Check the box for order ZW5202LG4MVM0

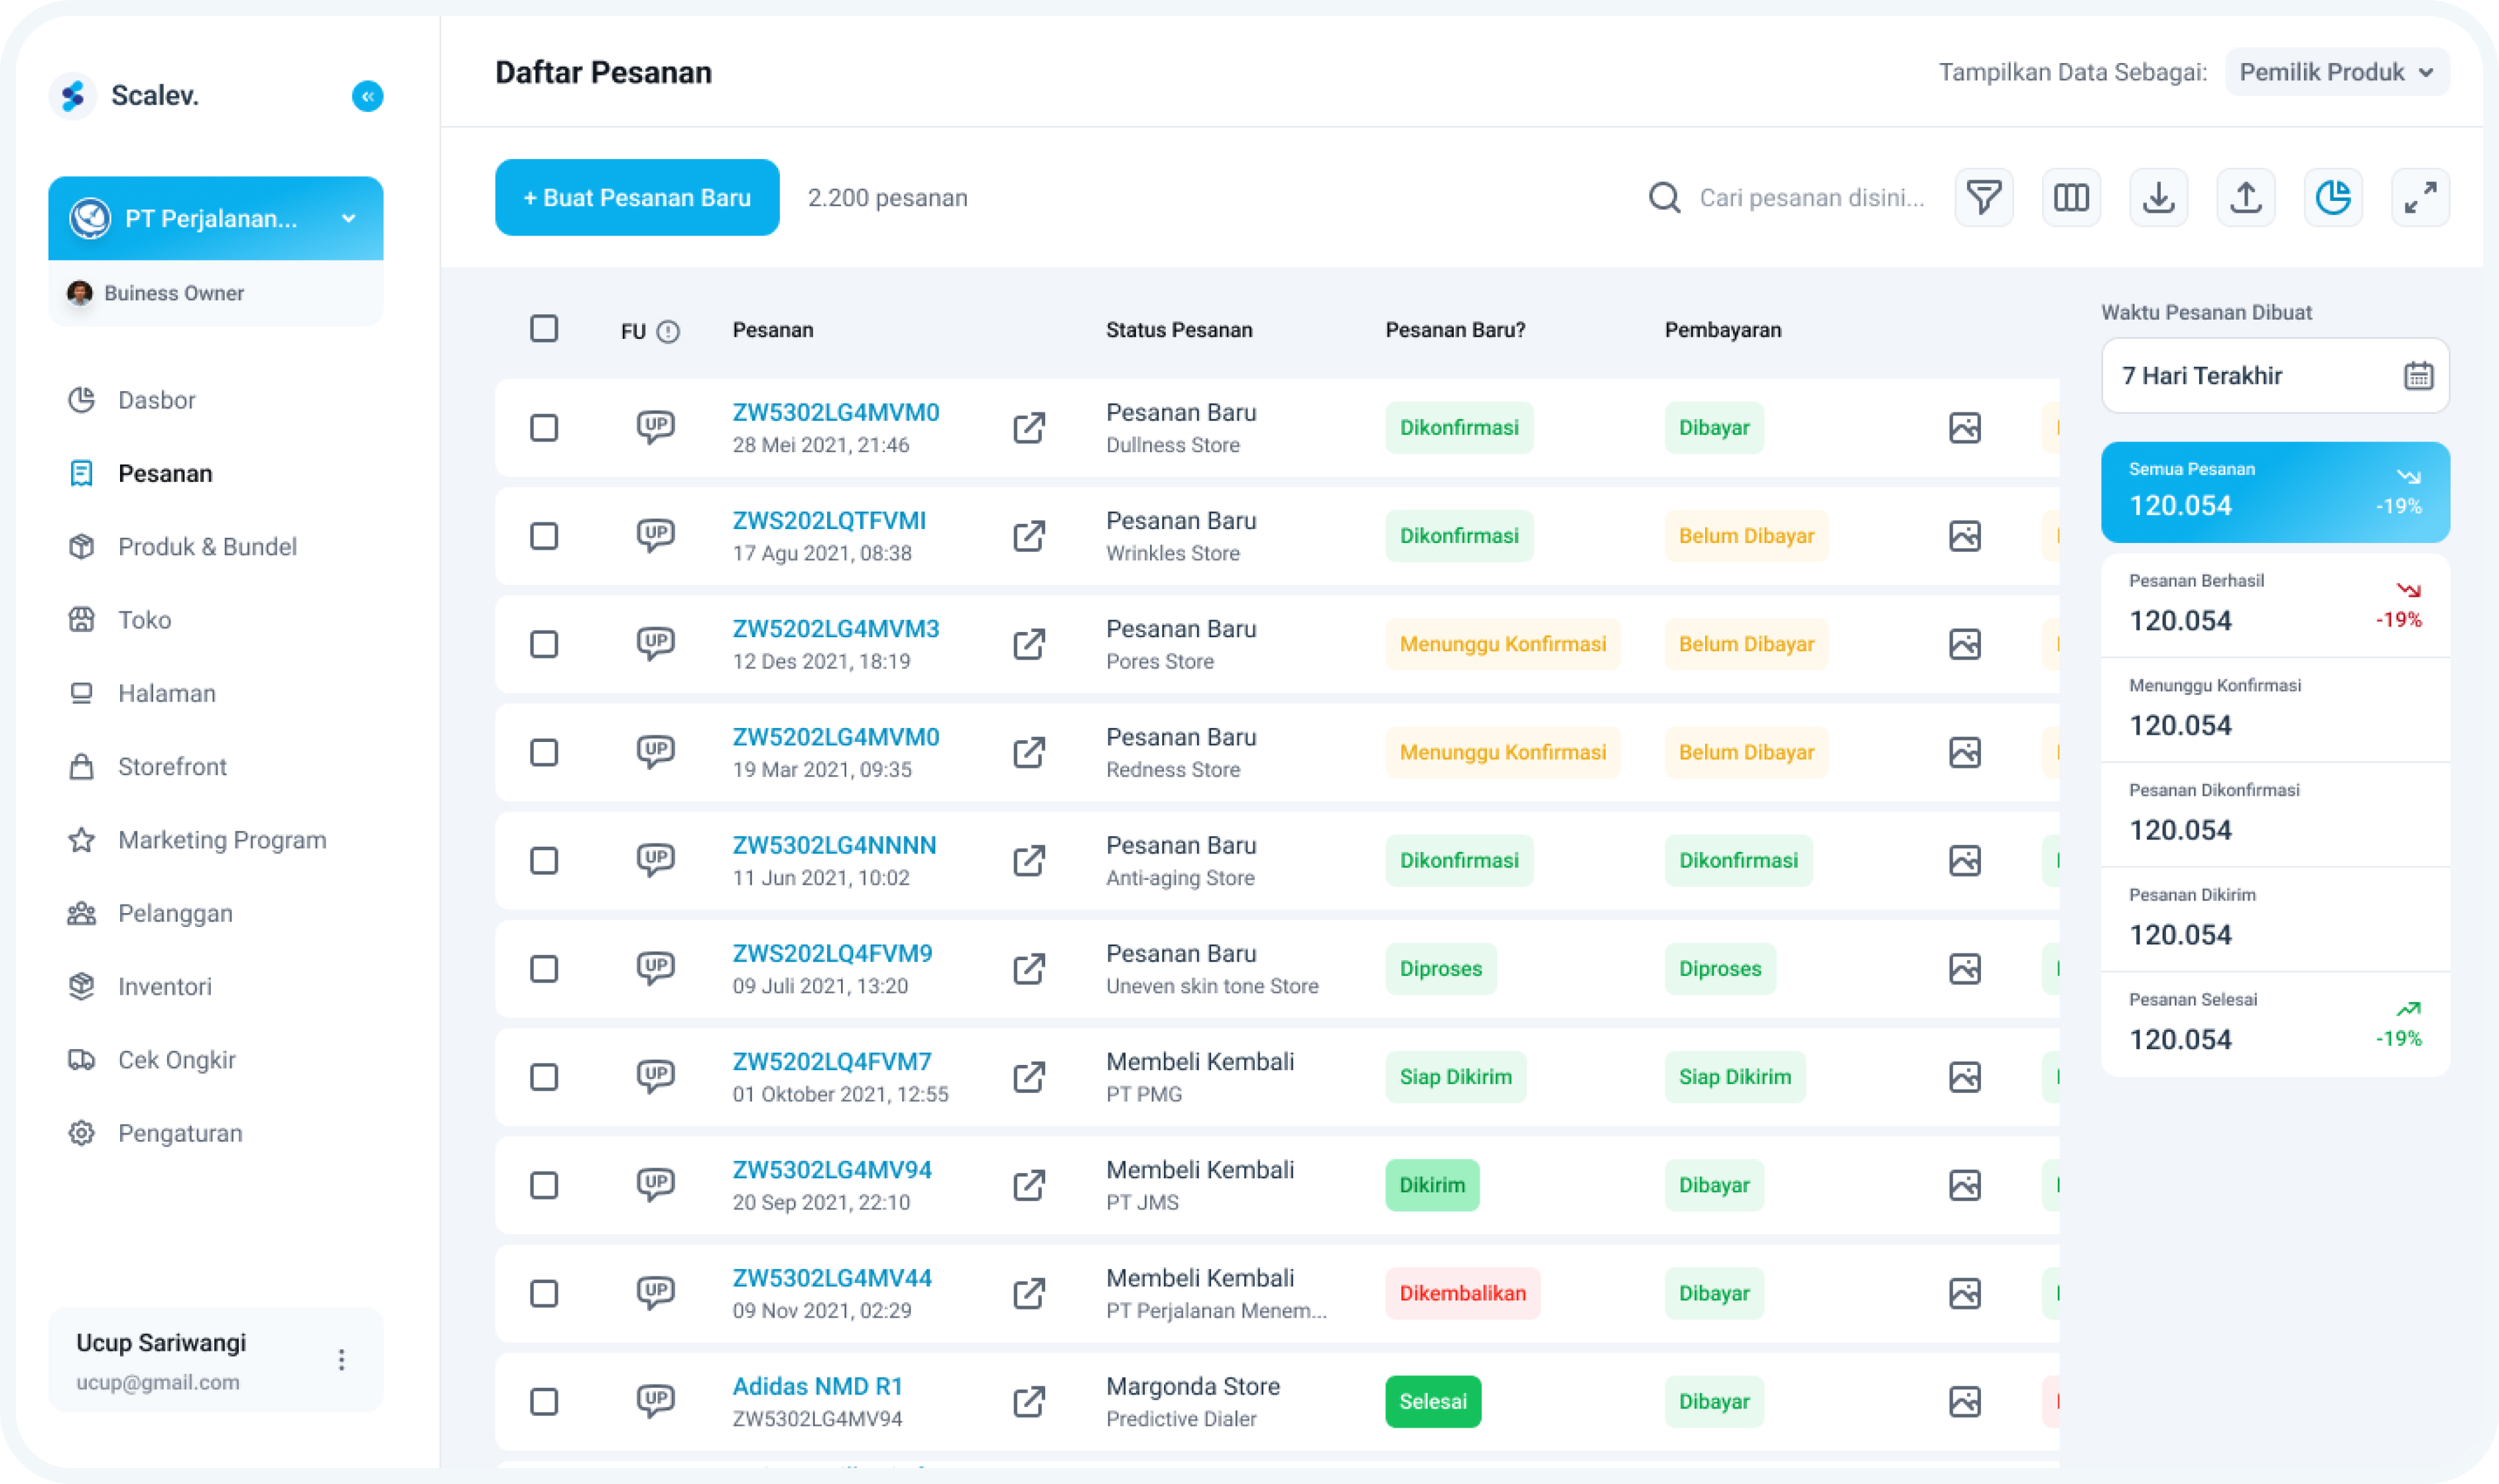(544, 752)
